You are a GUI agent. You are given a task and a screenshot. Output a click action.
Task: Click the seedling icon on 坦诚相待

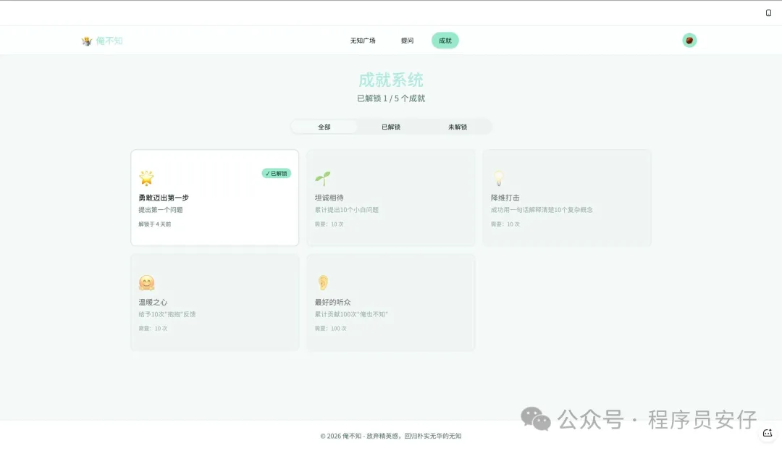click(x=323, y=178)
